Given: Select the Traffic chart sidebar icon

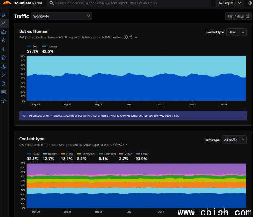Looking at the screenshot, I should (4, 23).
